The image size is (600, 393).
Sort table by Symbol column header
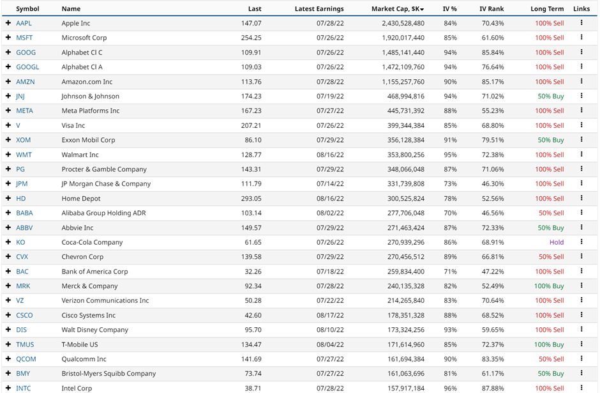pos(27,9)
